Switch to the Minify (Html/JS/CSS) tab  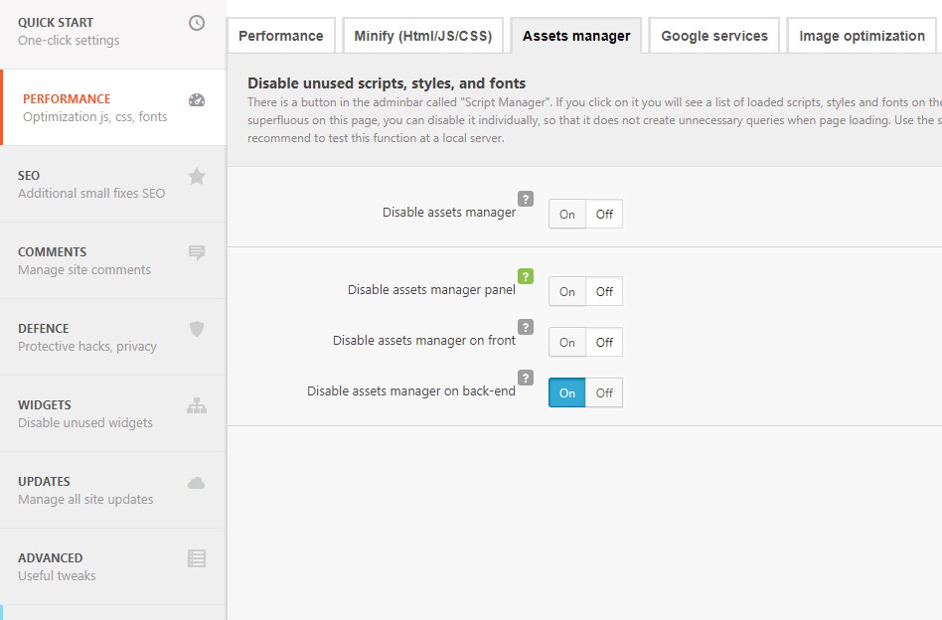point(423,36)
